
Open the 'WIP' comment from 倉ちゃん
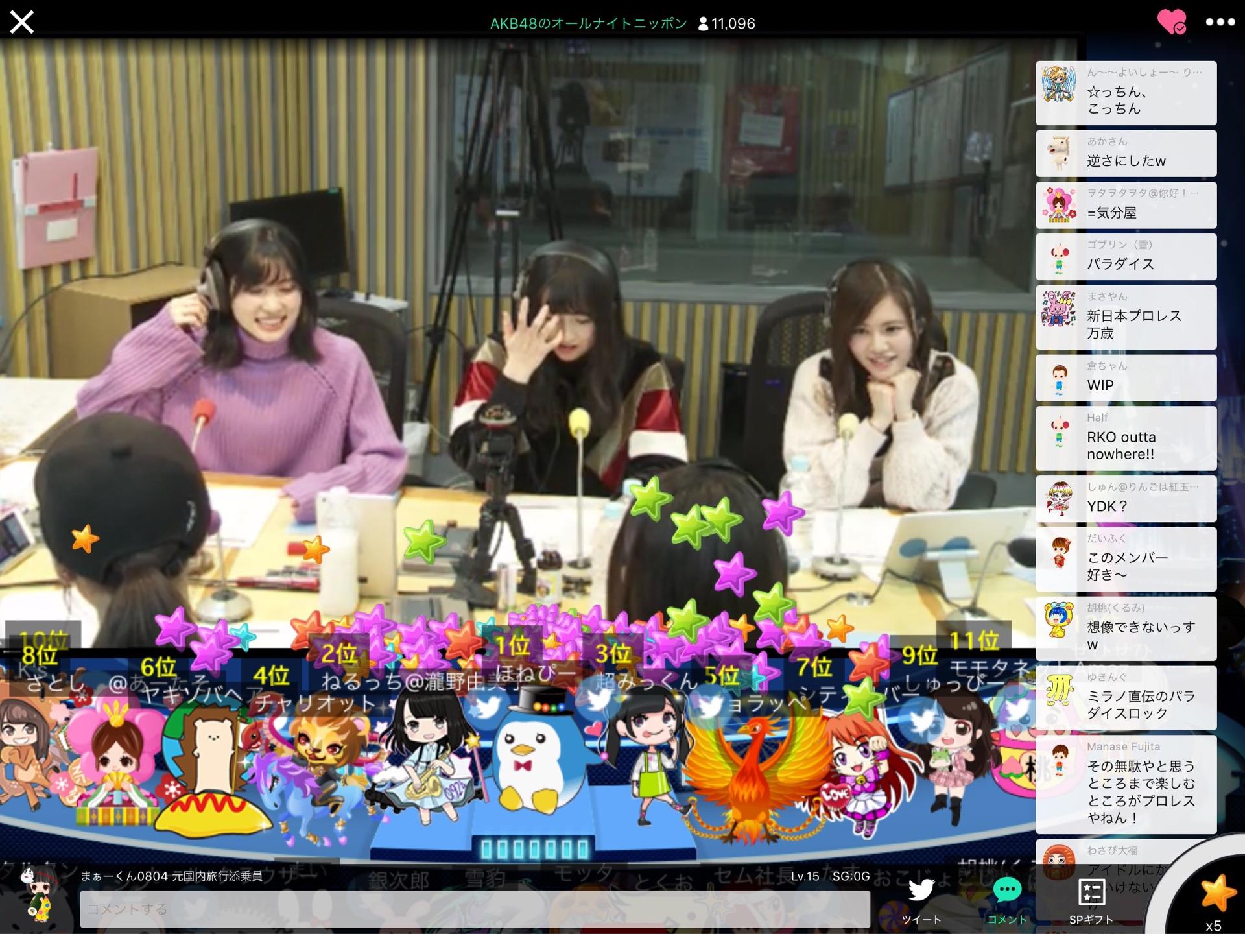[1126, 377]
